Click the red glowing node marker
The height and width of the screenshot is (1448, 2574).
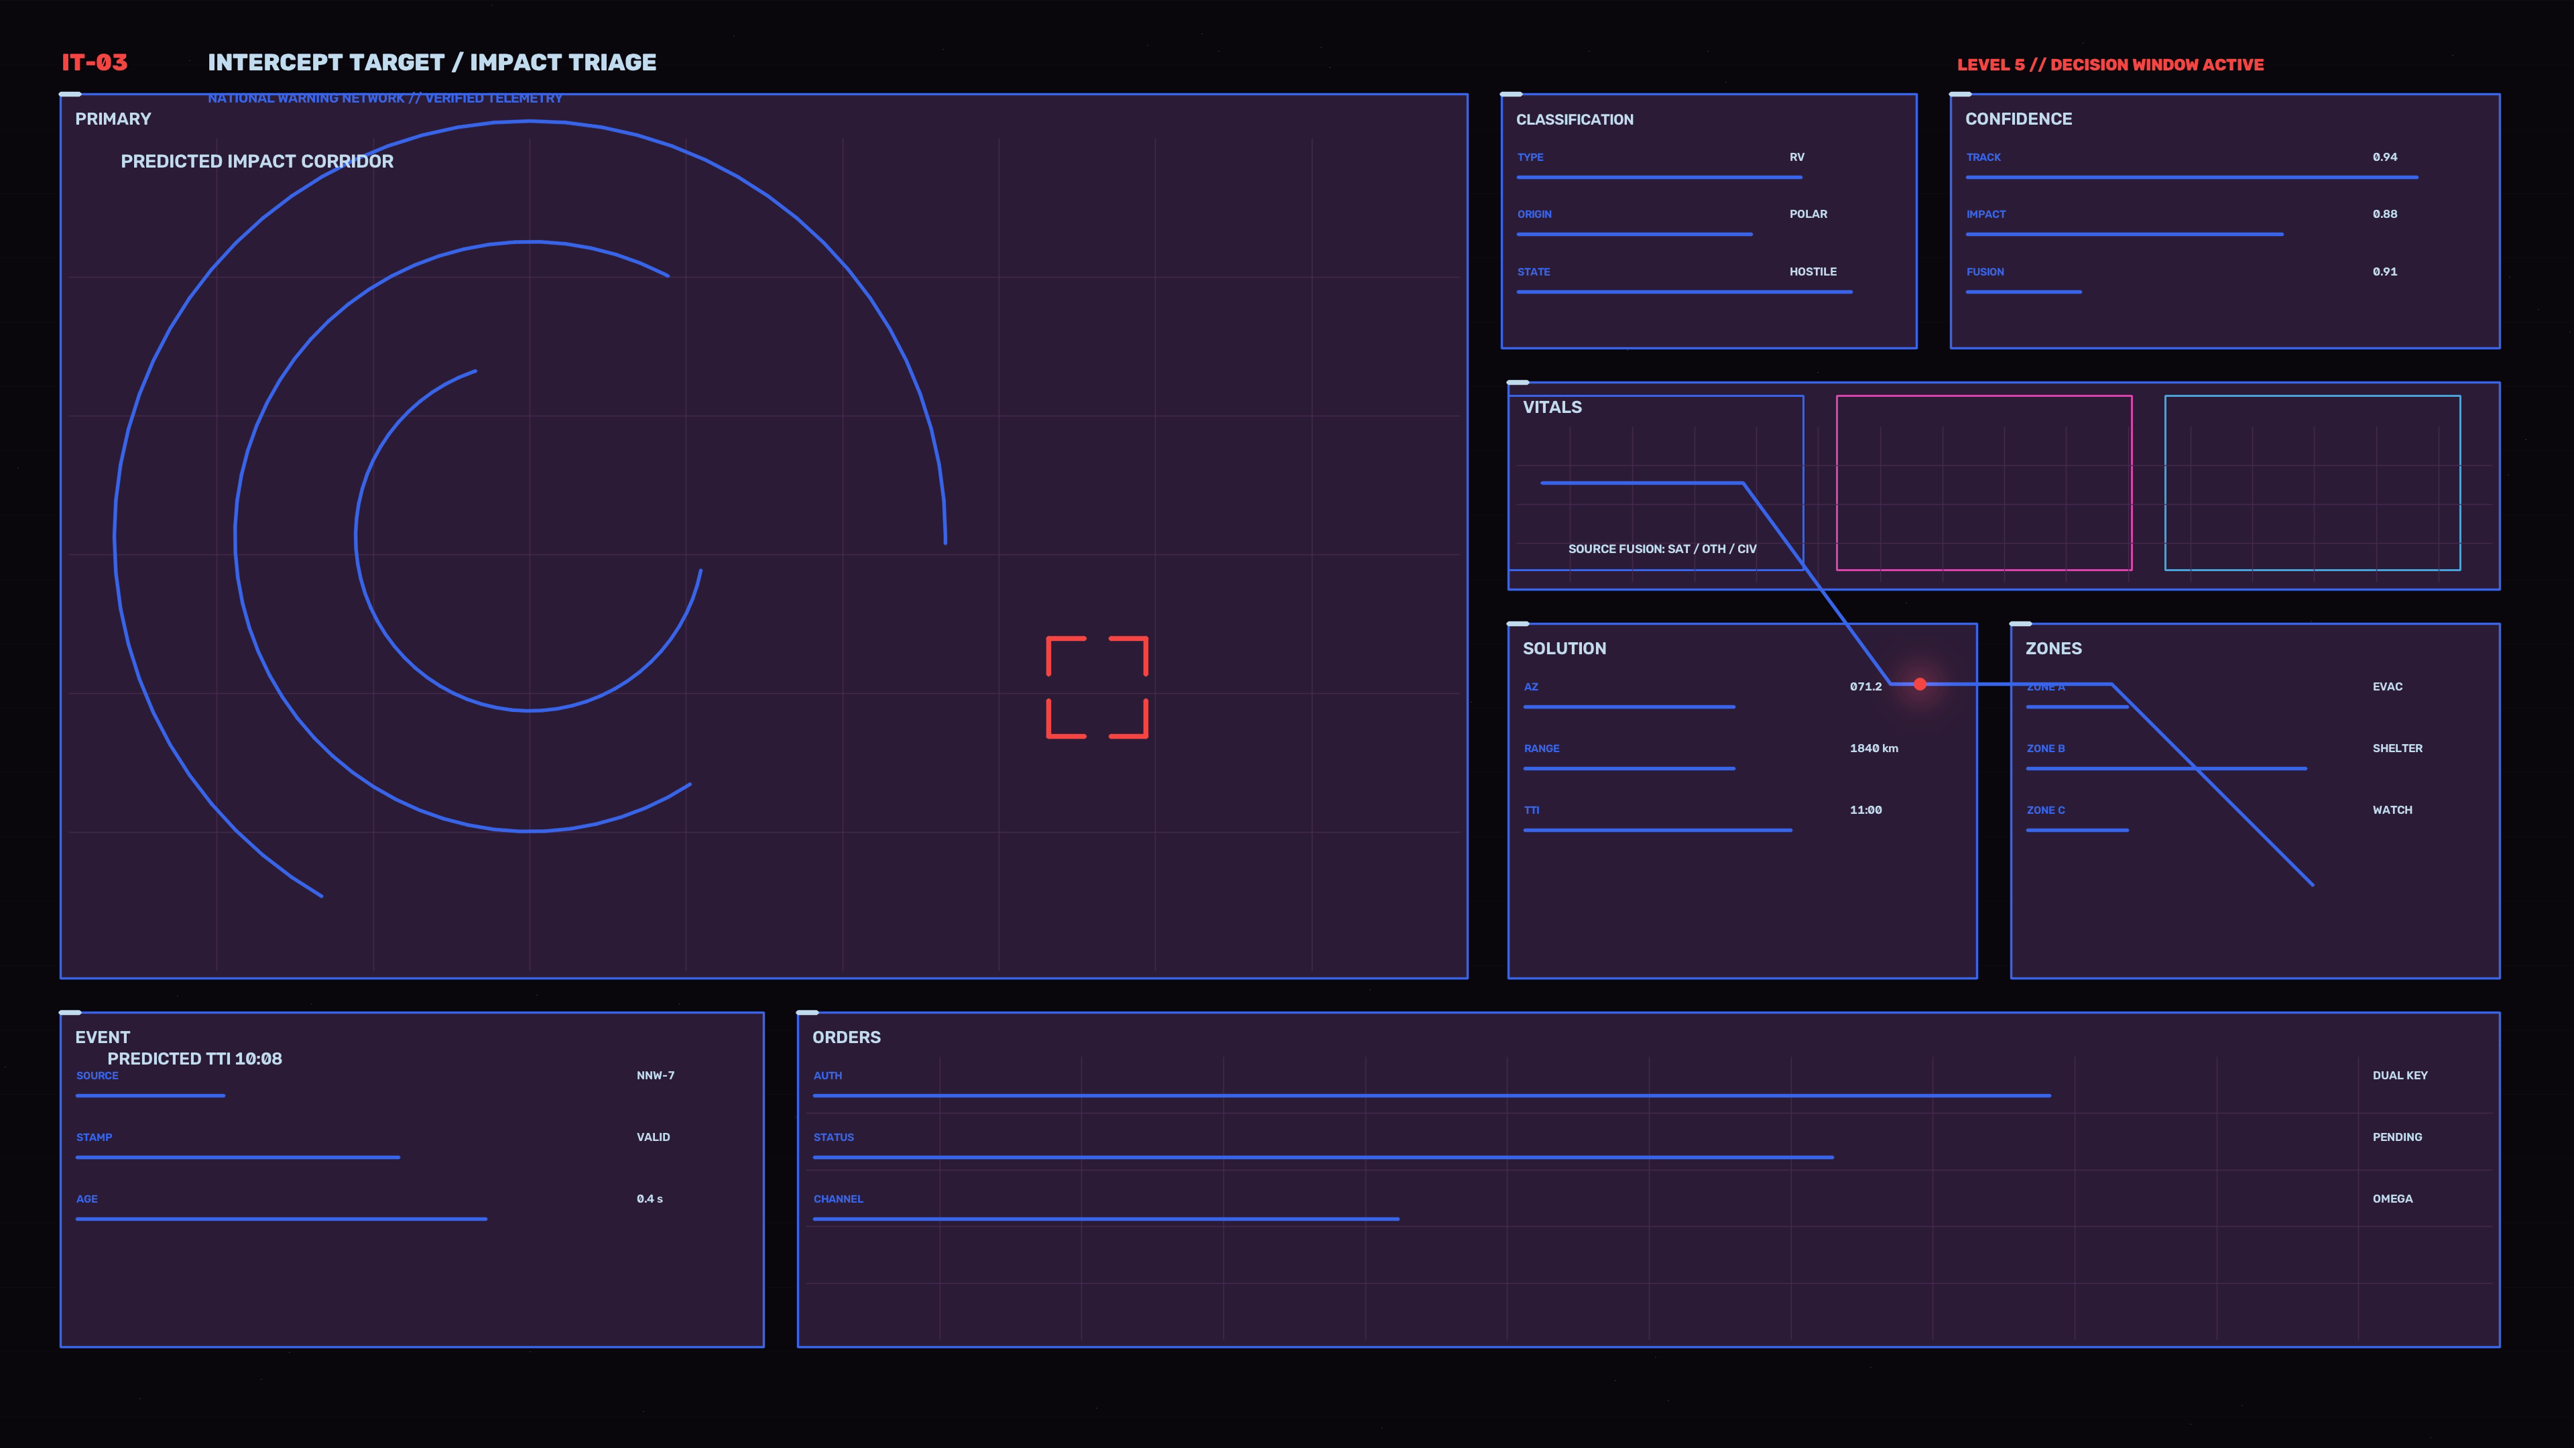(x=1920, y=684)
